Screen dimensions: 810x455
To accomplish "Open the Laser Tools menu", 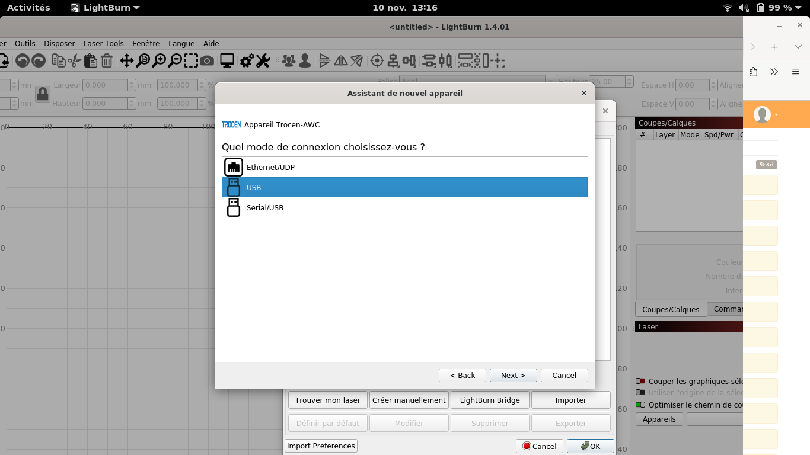I will [103, 43].
